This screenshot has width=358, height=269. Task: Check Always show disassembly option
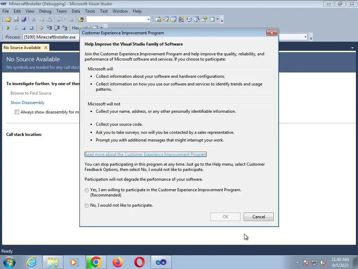[17, 112]
